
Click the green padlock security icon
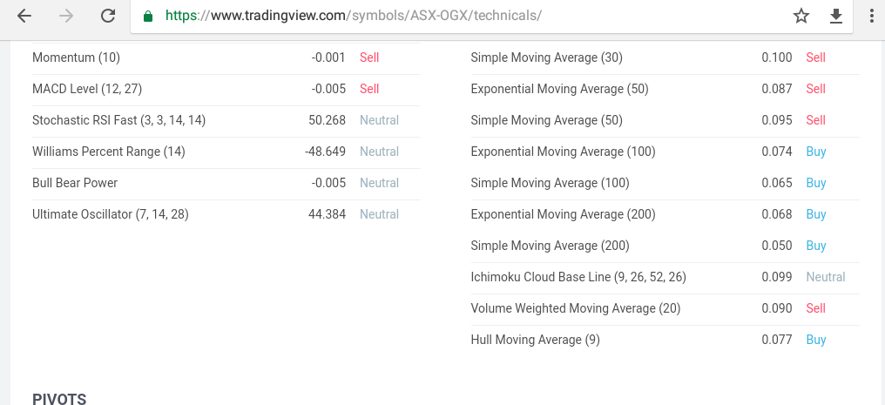[x=148, y=16]
